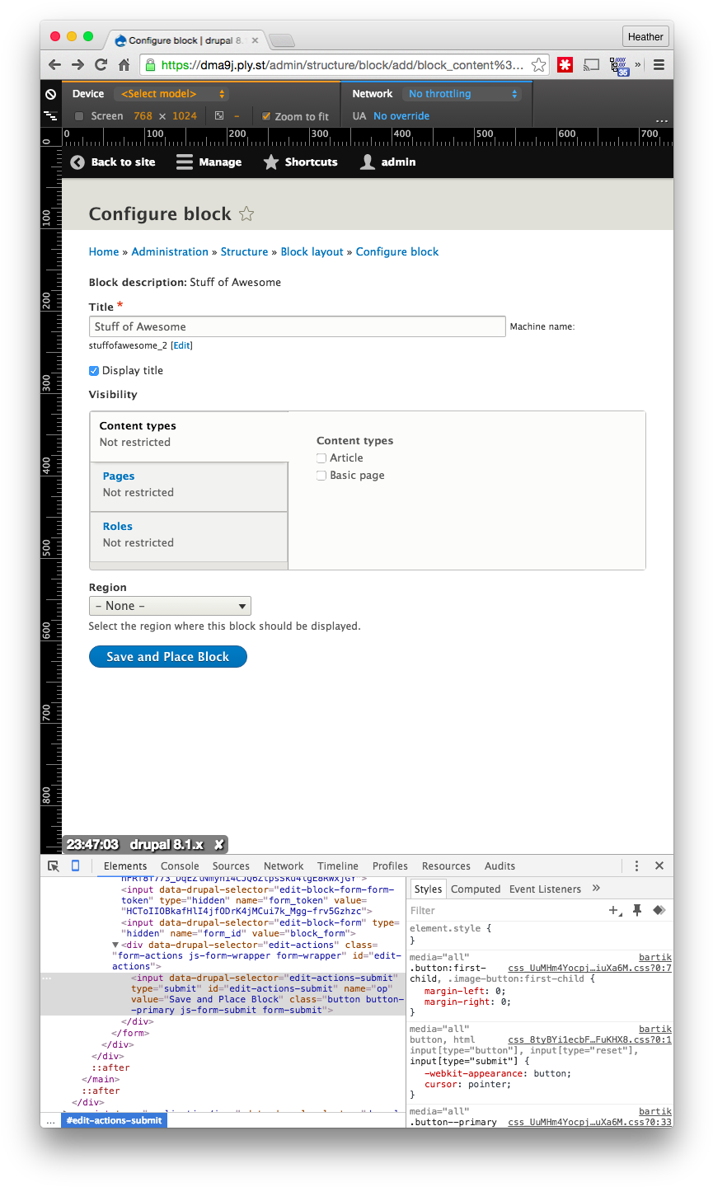Enable the Zoom to fit checkbox
Screen dimensions: 713x1187
(265, 116)
